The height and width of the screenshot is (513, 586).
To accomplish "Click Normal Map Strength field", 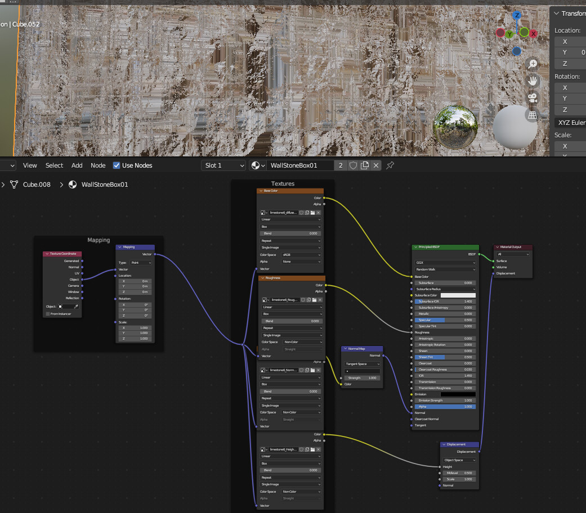I will (362, 378).
